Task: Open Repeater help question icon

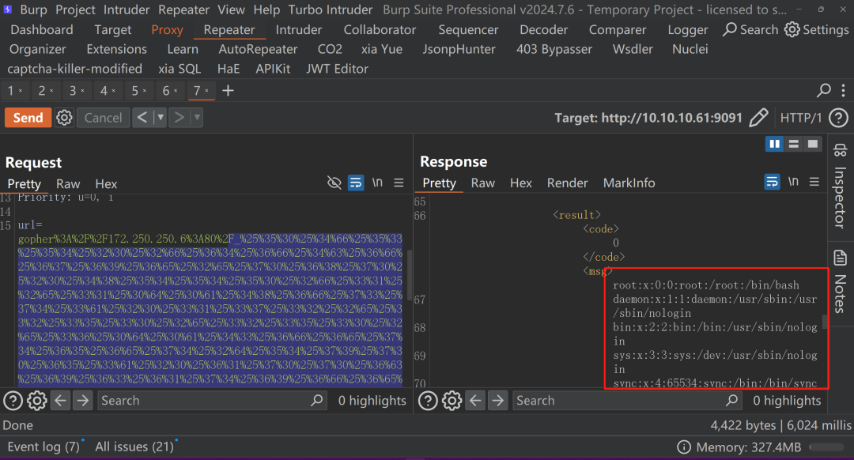Action: point(838,118)
